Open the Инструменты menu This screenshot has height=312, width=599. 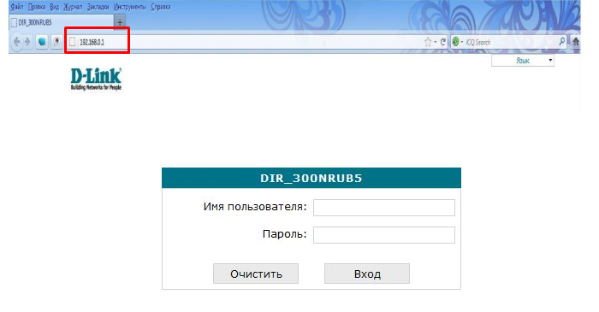130,7
